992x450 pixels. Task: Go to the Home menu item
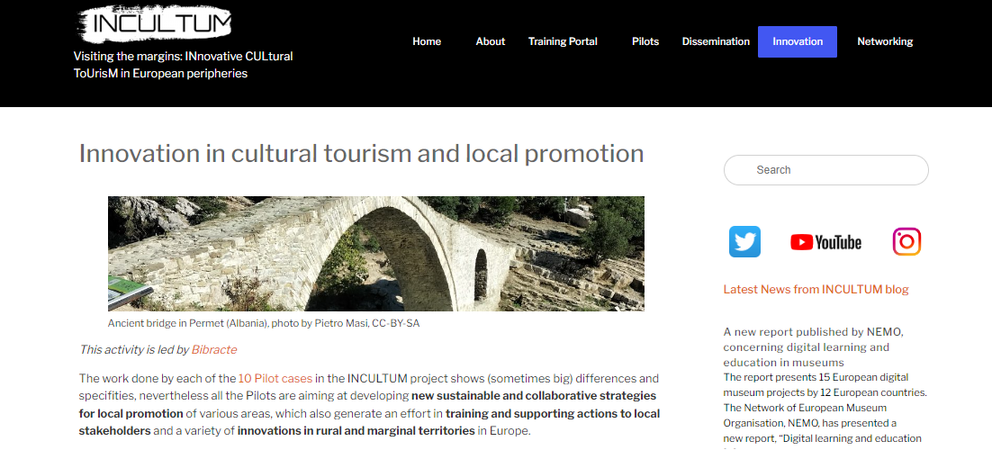point(427,41)
